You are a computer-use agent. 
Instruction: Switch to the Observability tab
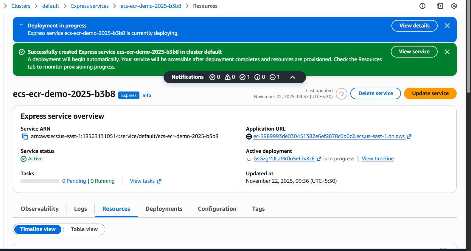[x=40, y=209]
